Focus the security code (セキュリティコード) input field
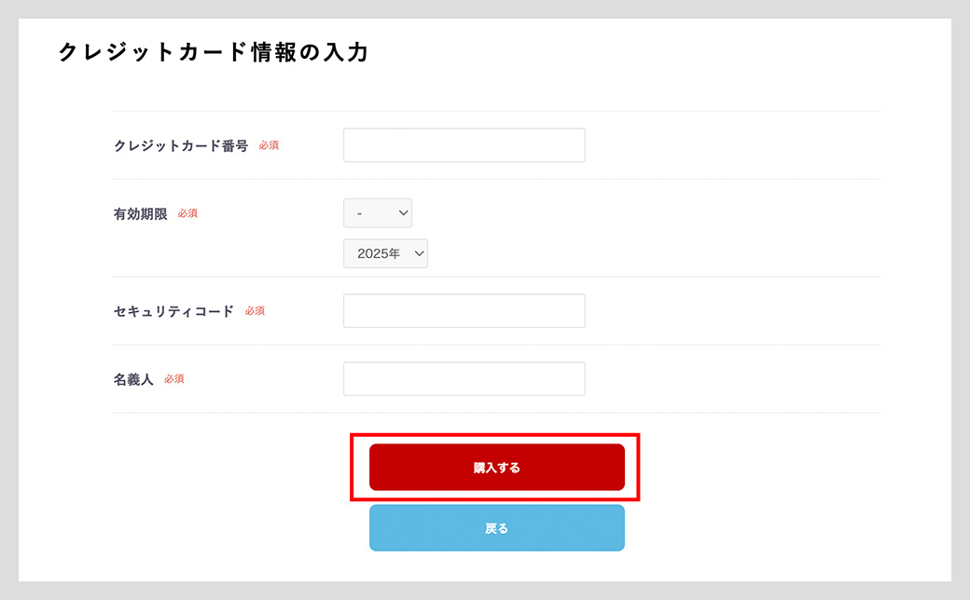The width and height of the screenshot is (970, 600). point(464,311)
